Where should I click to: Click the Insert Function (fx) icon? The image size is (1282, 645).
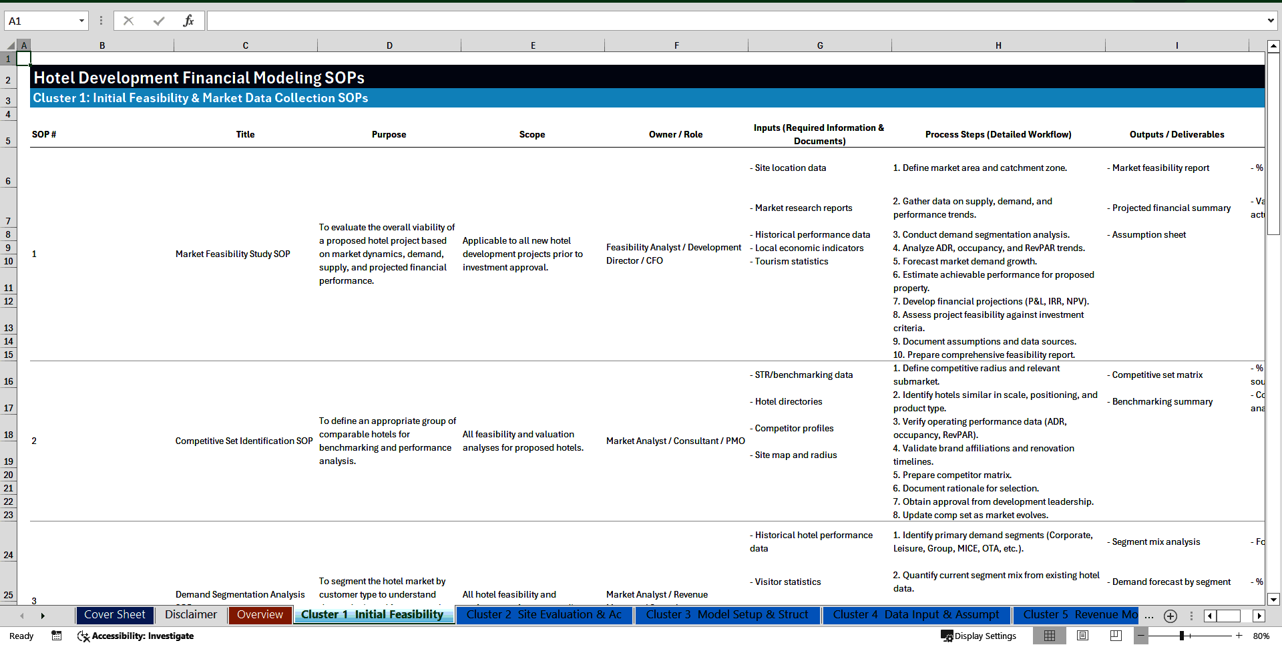[189, 20]
